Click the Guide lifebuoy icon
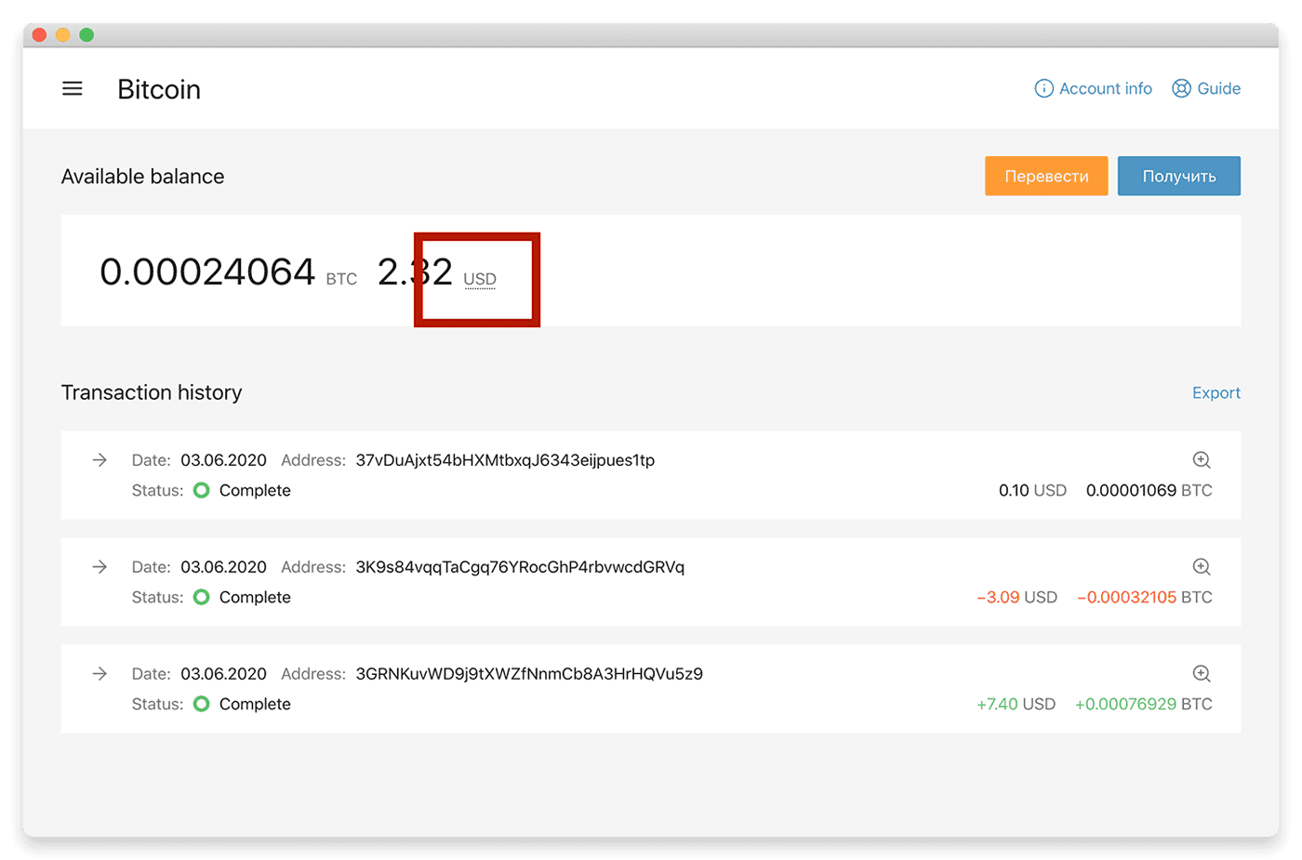 [1181, 88]
